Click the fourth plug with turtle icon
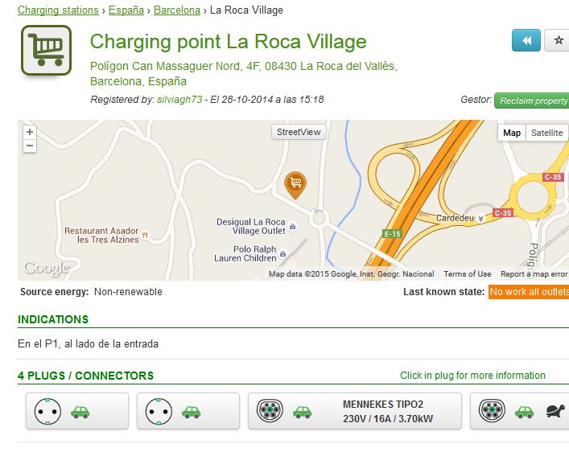Screen dimensions: 569x452 [520, 411]
